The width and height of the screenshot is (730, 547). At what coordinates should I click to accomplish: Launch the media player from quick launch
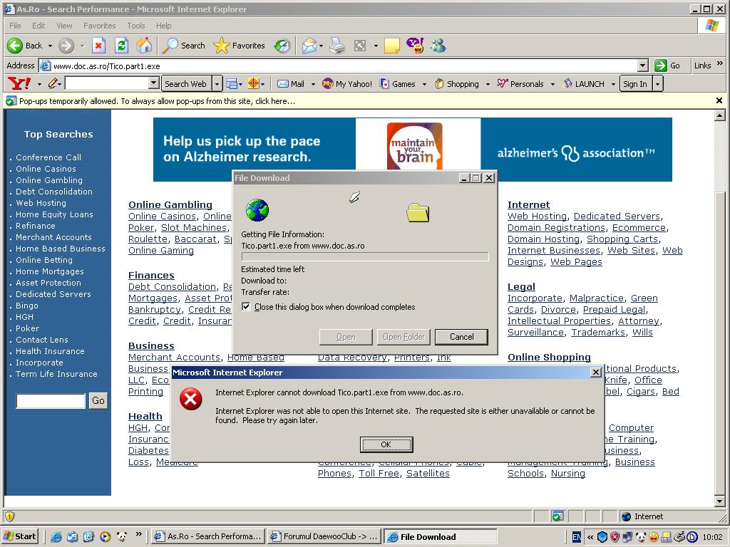click(106, 536)
